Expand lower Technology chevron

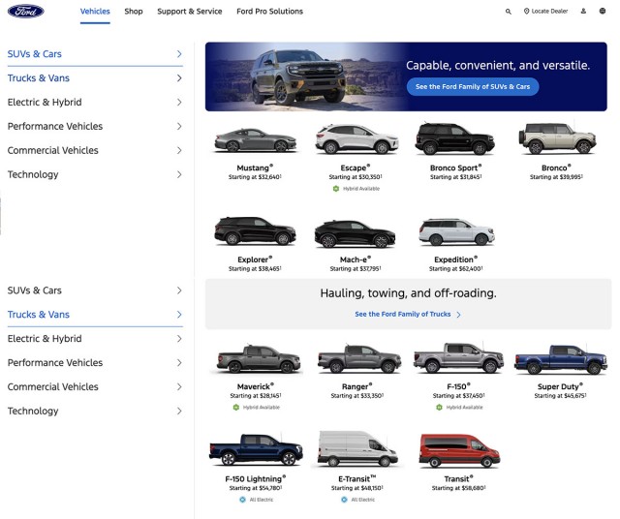click(179, 412)
